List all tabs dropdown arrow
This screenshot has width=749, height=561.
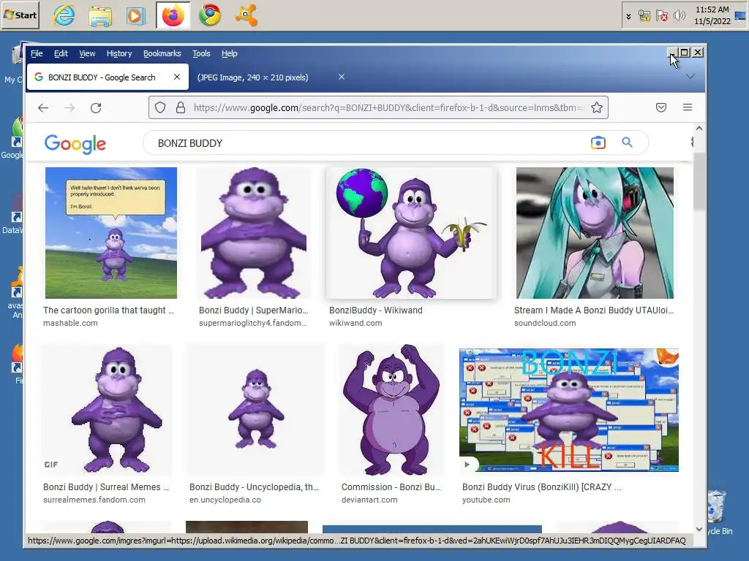click(690, 76)
